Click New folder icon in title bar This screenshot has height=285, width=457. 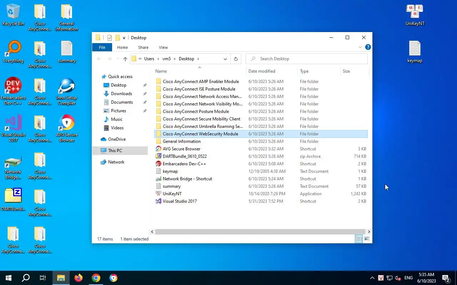117,38
